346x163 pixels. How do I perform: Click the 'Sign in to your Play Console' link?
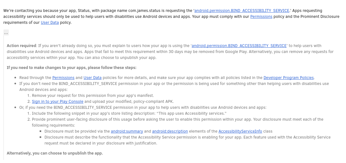pyautogui.click(x=58, y=102)
